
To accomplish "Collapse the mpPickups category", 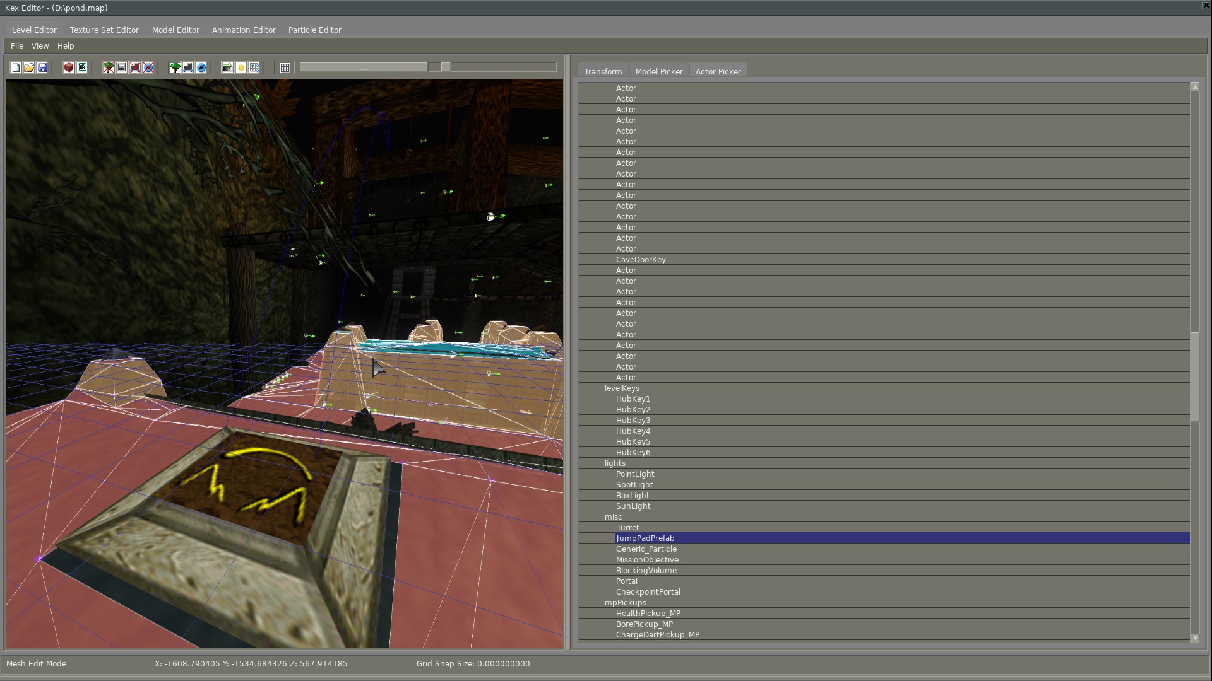I will (x=625, y=603).
